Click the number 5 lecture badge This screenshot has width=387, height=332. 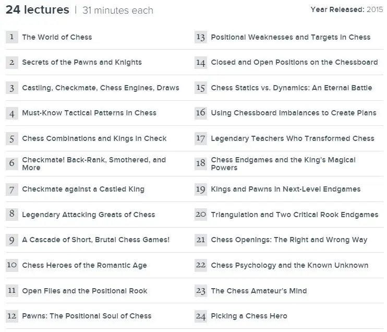(12, 138)
